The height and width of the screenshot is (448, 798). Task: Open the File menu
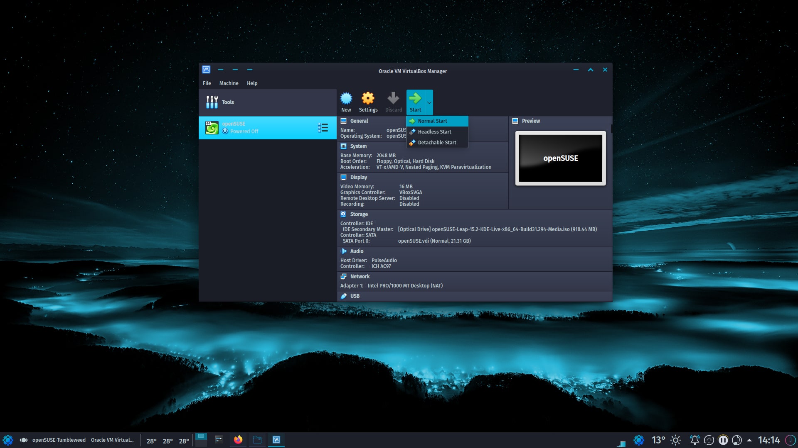pyautogui.click(x=207, y=83)
